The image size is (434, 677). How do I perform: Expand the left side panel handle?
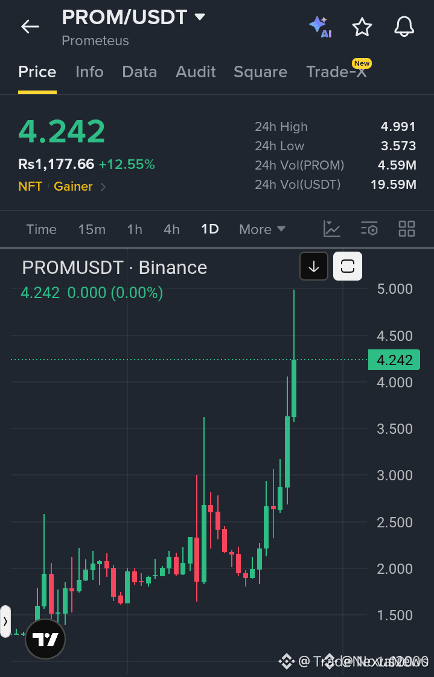5,621
